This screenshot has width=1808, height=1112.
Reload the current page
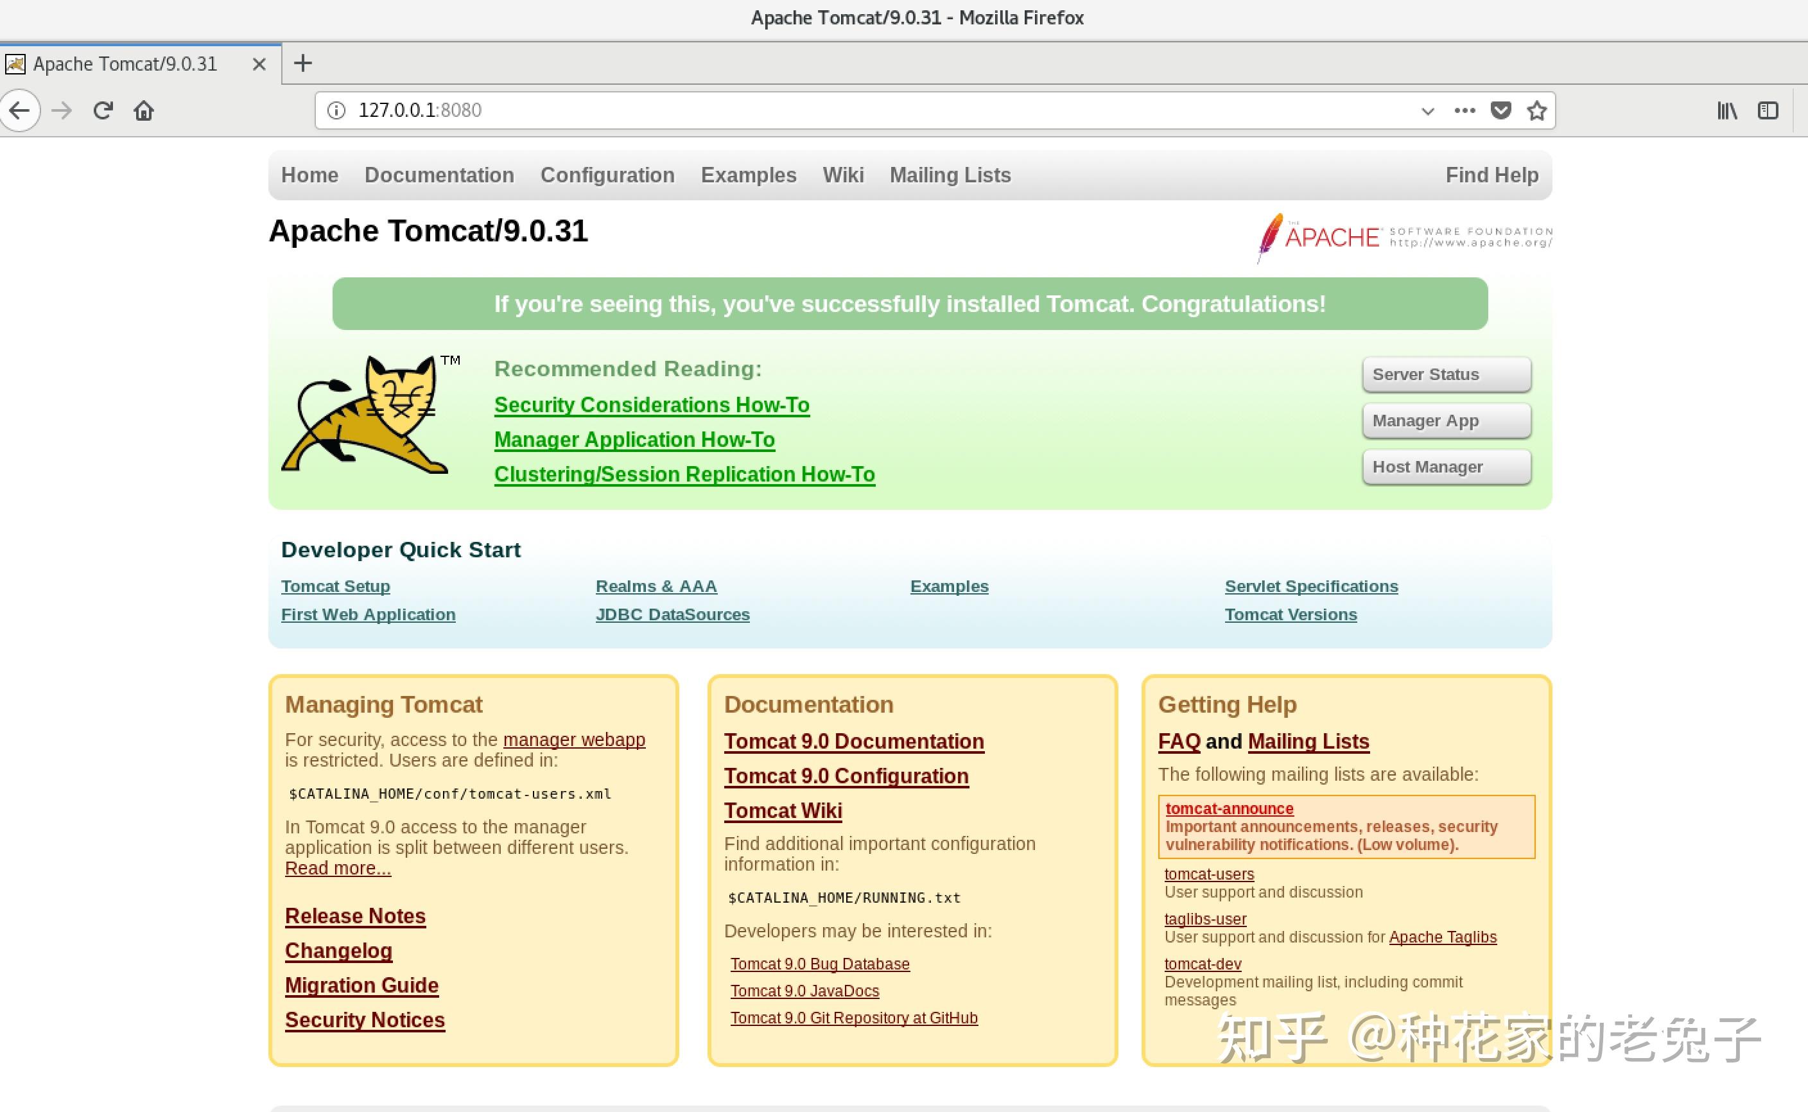click(103, 110)
